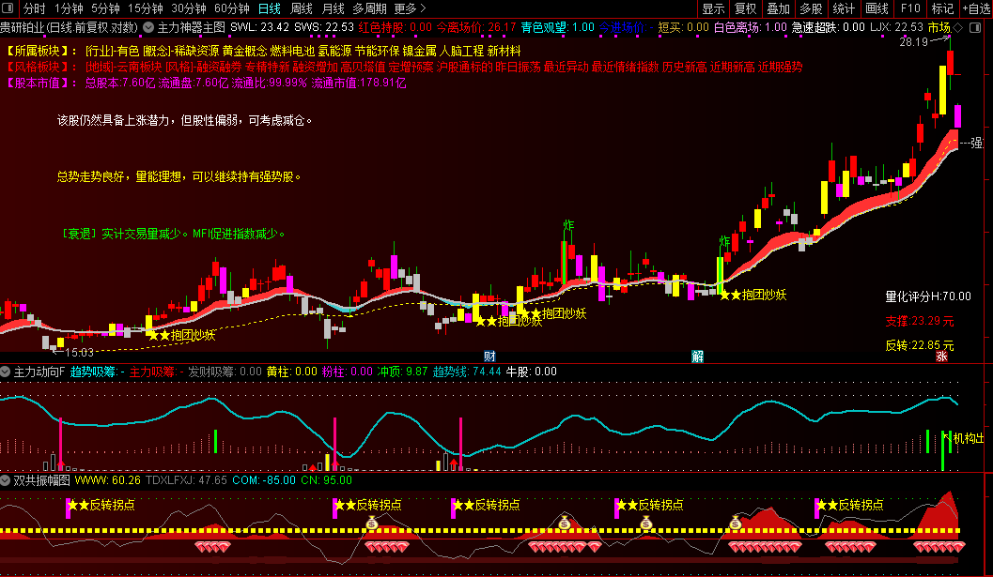Open the 画线 drawing tools

pyautogui.click(x=877, y=8)
